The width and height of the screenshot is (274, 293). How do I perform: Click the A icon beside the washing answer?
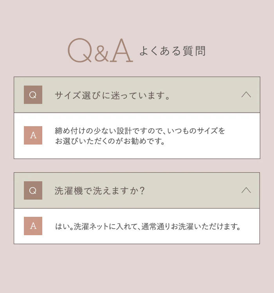tap(33, 226)
